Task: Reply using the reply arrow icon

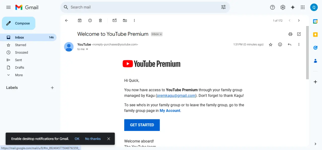Action: 290,44
